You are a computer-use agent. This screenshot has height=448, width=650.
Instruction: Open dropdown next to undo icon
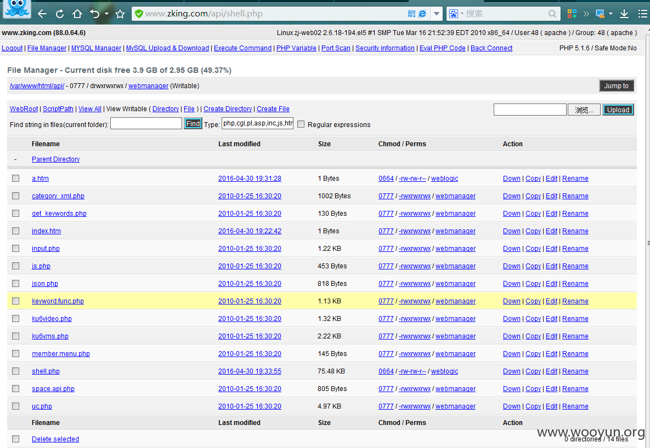coord(107,14)
